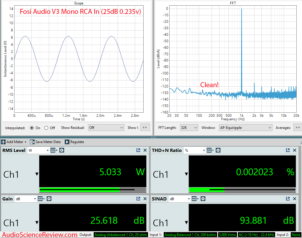Click the gear icon in the Gain meter
This screenshot has width=302, height=238.
49,199
